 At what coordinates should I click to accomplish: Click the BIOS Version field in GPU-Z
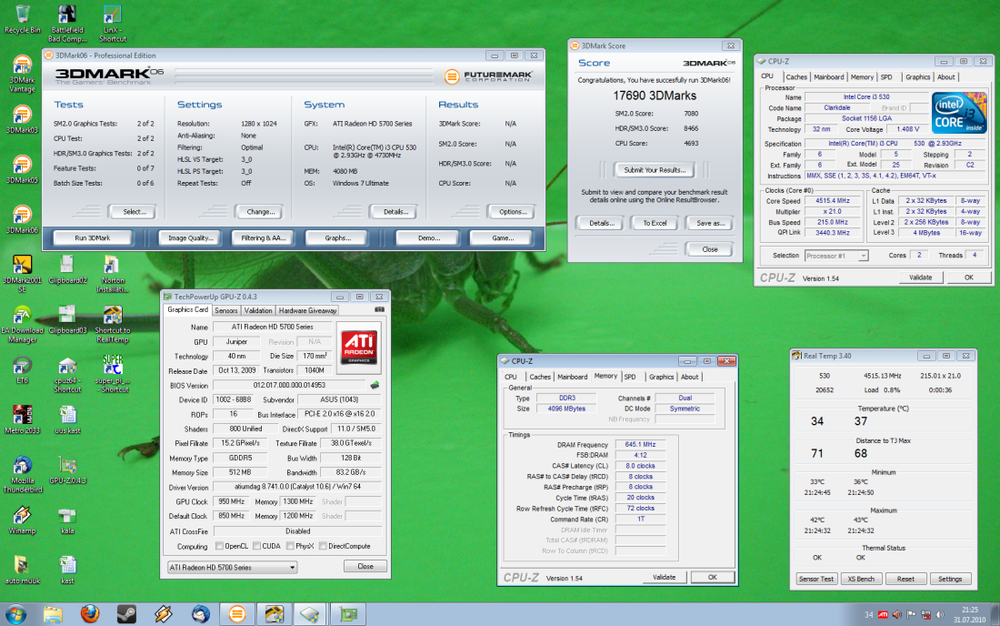coord(289,386)
